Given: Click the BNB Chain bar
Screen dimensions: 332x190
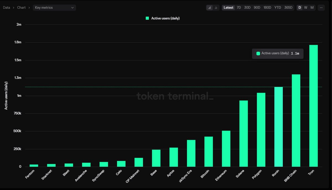Looking at the screenshot, I should [296, 121].
